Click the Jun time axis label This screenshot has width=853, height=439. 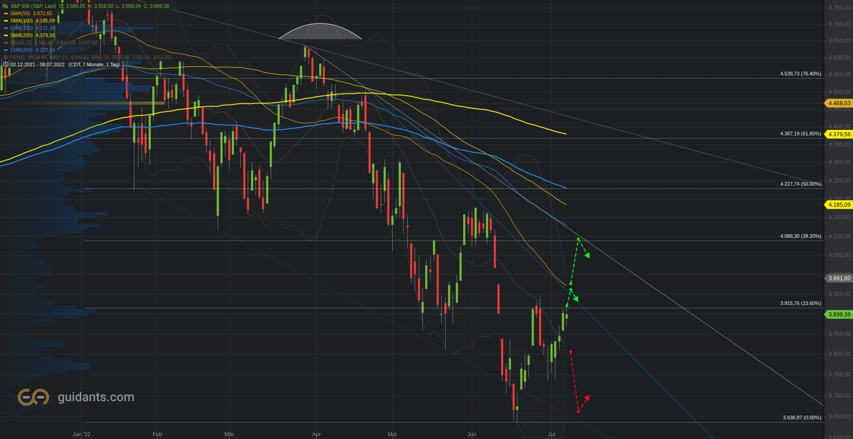click(471, 434)
